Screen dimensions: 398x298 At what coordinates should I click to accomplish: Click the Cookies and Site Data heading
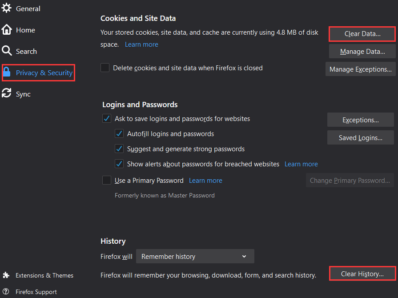[x=138, y=18]
